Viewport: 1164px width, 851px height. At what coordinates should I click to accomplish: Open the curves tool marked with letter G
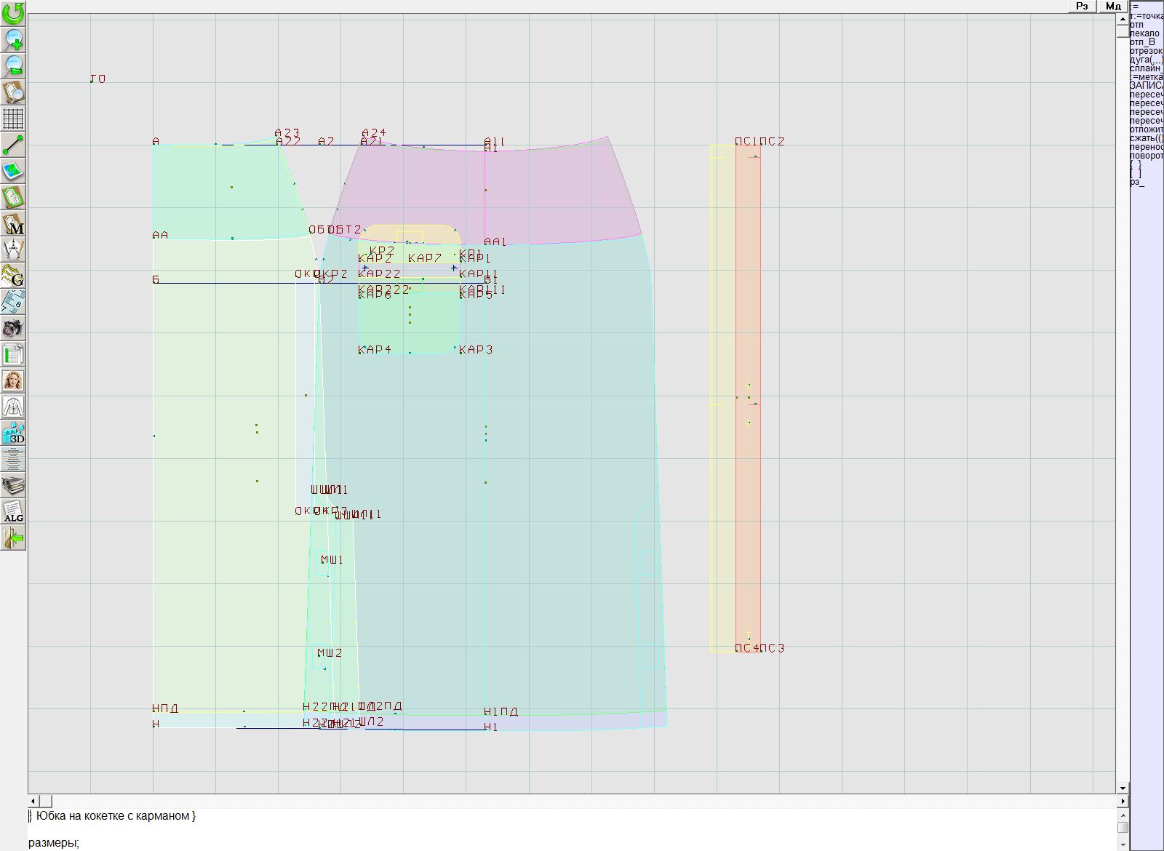tap(13, 276)
